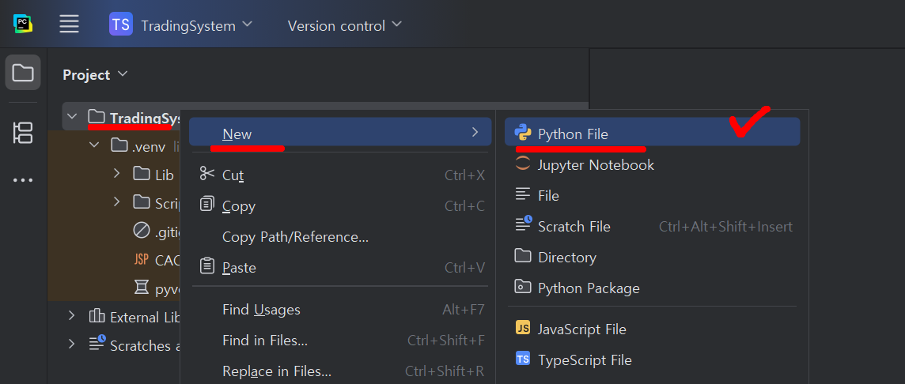Click the TS TypeScript File icon

pos(523,359)
